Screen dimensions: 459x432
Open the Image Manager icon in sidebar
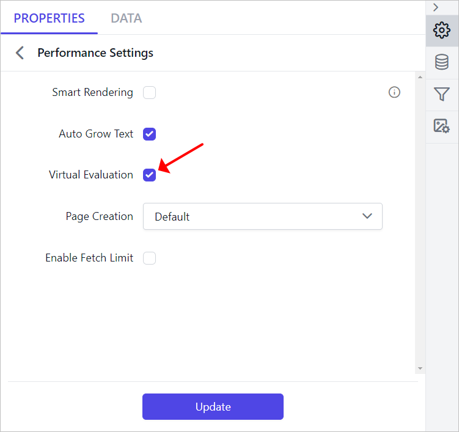pyautogui.click(x=442, y=126)
